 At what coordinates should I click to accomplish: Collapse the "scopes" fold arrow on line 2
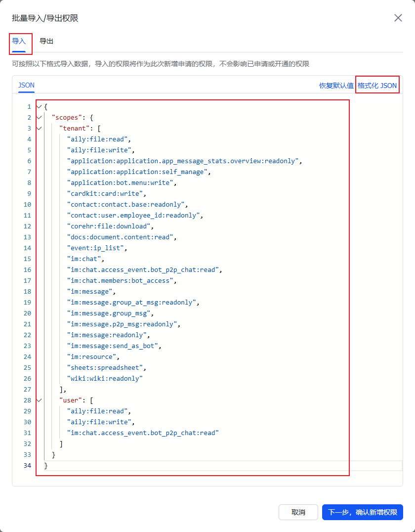(x=39, y=117)
